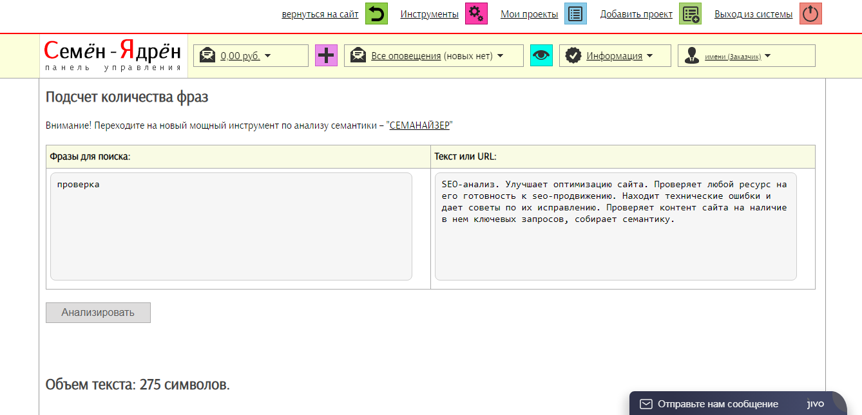Click the Информация link text
This screenshot has width=862, height=415.
click(x=614, y=56)
